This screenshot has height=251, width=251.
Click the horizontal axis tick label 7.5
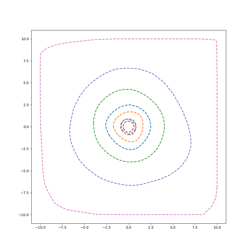[x=195, y=227]
